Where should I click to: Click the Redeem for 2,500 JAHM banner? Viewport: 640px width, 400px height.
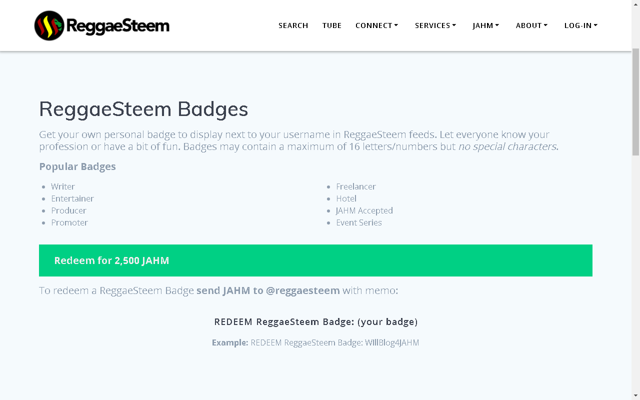315,260
